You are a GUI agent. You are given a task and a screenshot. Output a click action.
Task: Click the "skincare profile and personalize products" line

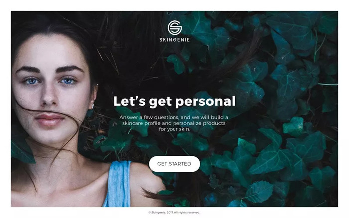174,123
